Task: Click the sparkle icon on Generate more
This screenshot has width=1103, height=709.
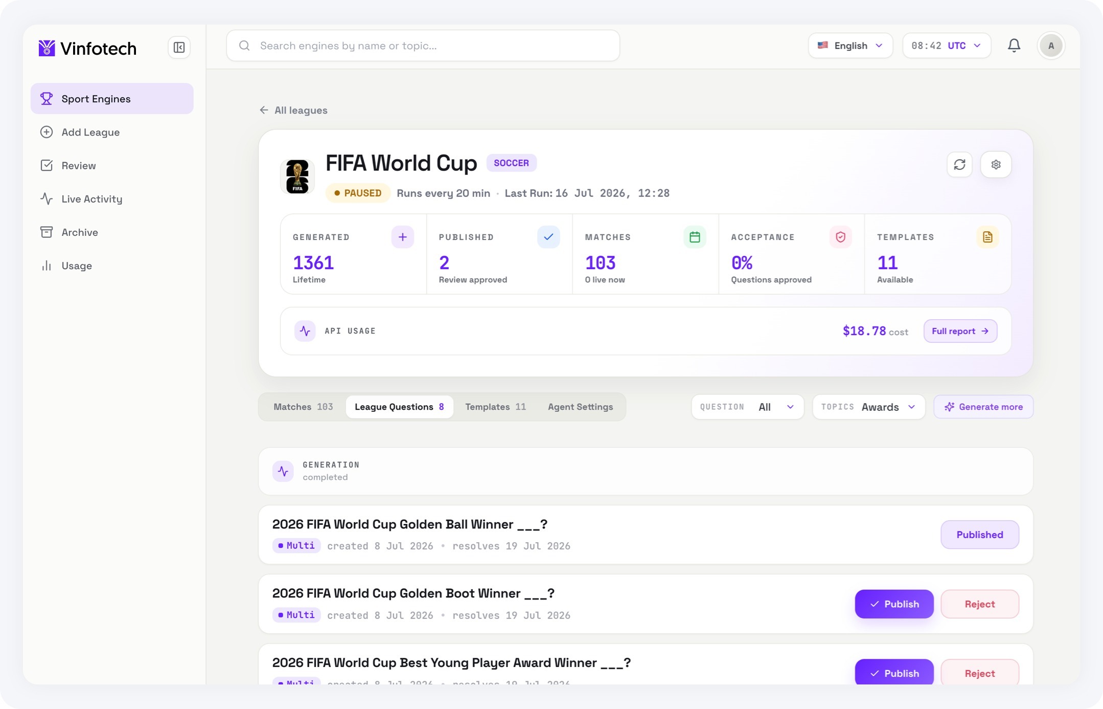Action: pyautogui.click(x=949, y=407)
